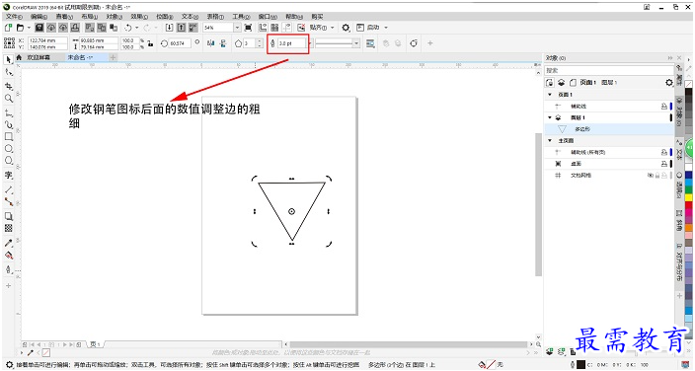Click the no-color swatch atop palette
The image size is (695, 371).
click(688, 84)
